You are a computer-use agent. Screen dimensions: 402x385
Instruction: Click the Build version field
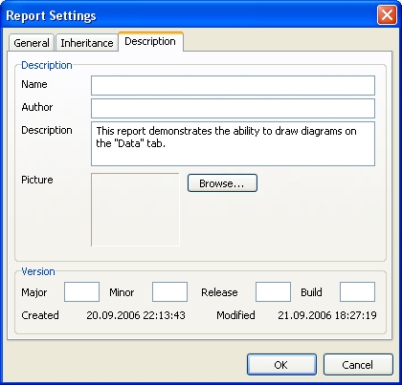pyautogui.click(x=357, y=291)
